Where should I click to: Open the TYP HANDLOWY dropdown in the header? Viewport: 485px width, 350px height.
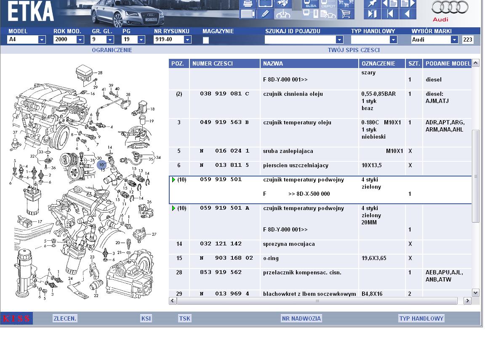point(393,39)
